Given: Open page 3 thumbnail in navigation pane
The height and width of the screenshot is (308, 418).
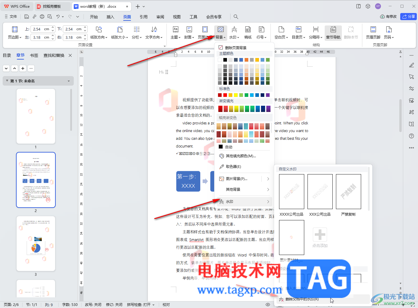Looking at the screenshot, I should pyautogui.click(x=36, y=243).
